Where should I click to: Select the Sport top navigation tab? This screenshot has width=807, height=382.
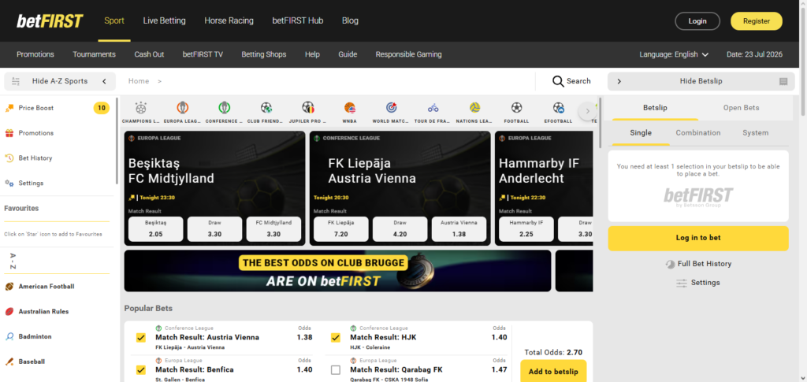[x=114, y=21]
